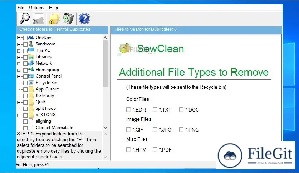Expand the Control Panel tree node
Image resolution: width=299 pixels, height=173 pixels.
(19, 76)
